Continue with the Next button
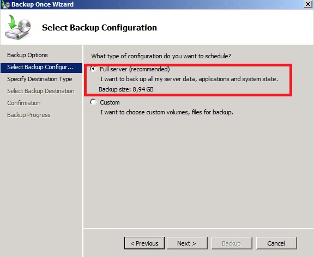This screenshot has width=314, height=257. (x=187, y=243)
